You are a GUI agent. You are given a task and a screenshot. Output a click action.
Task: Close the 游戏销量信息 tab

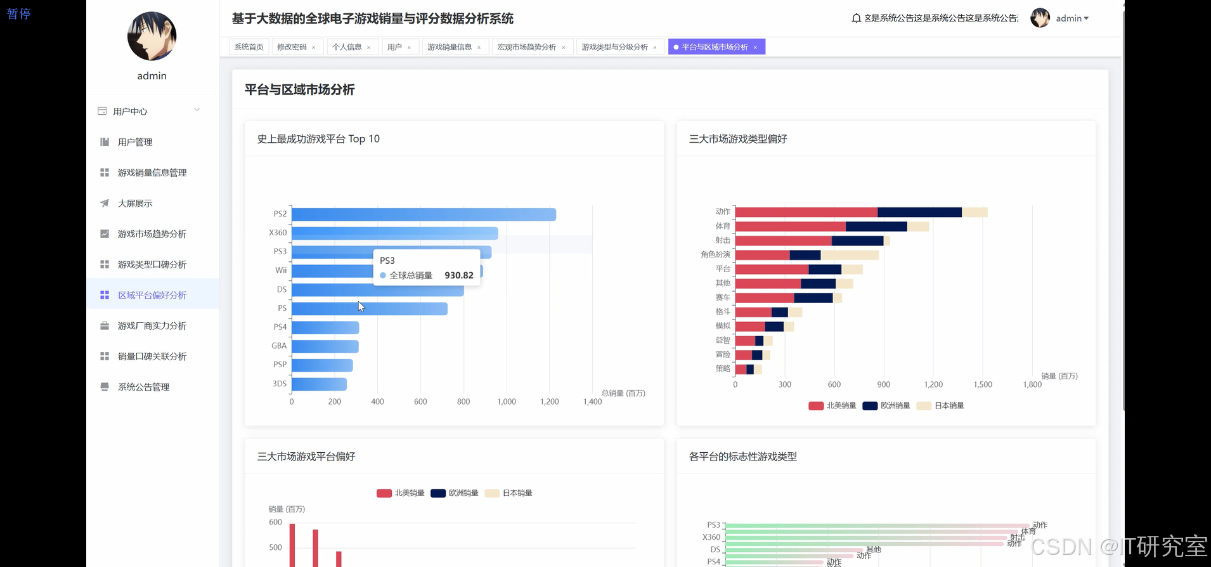[x=479, y=48]
